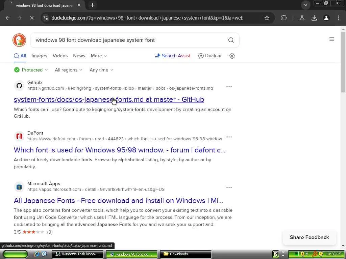Close the windows 98 font download tab
The width and height of the screenshot is (346, 259).
[x=79, y=5]
